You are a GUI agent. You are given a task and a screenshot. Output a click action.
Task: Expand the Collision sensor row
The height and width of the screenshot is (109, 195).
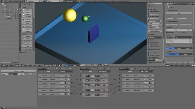point(39,94)
